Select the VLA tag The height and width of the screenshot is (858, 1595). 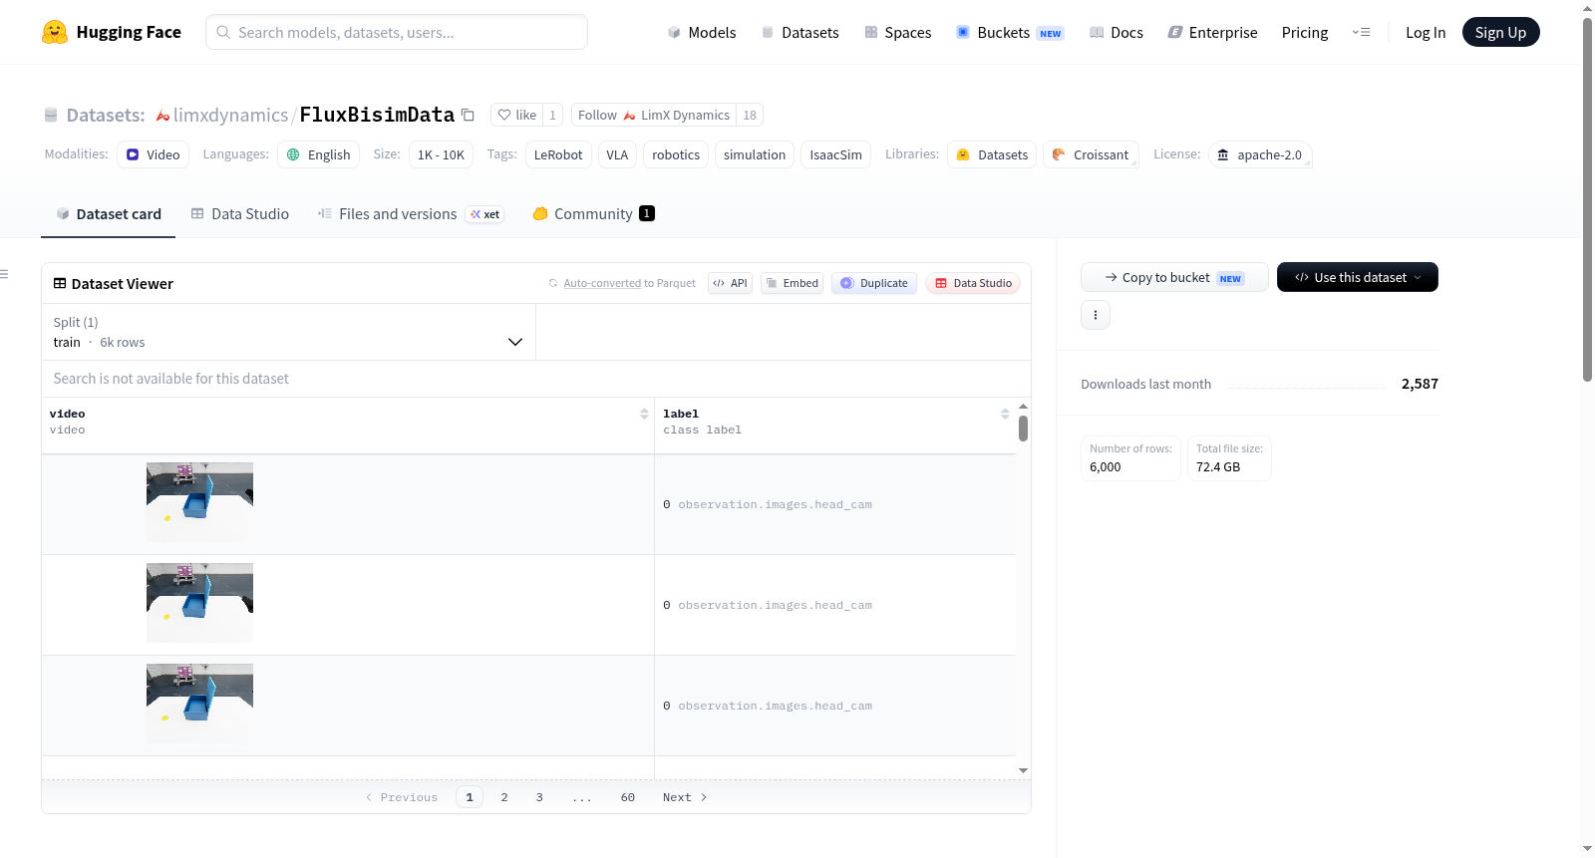[617, 154]
